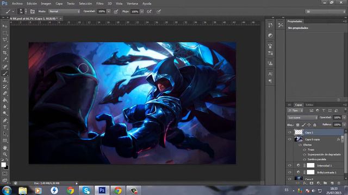Toggle Efectos visibility eye
This screenshot has width=348, height=195.
pyautogui.click(x=300, y=145)
